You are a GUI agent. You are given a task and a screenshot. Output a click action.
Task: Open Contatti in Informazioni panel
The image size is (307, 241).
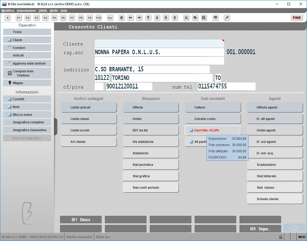(27, 99)
